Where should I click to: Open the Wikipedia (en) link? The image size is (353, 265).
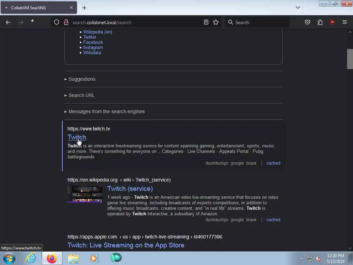[98, 32]
